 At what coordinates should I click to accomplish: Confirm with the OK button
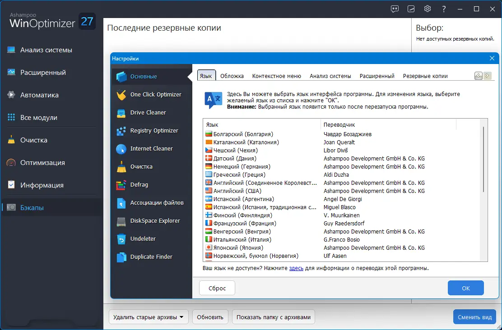pos(466,288)
